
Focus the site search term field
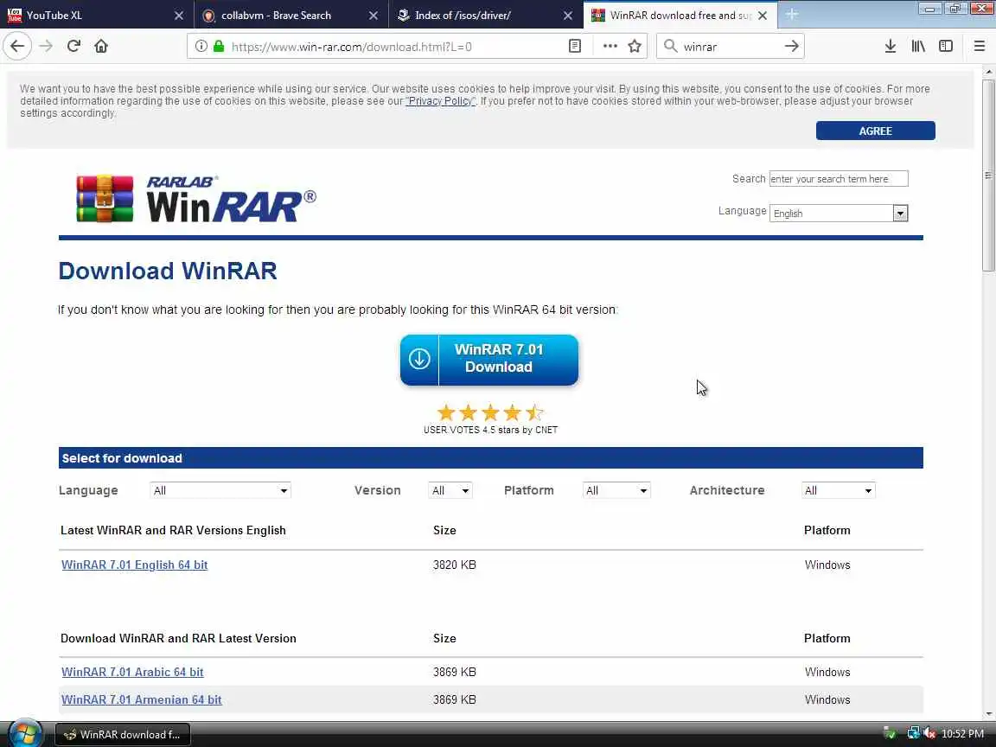point(839,179)
